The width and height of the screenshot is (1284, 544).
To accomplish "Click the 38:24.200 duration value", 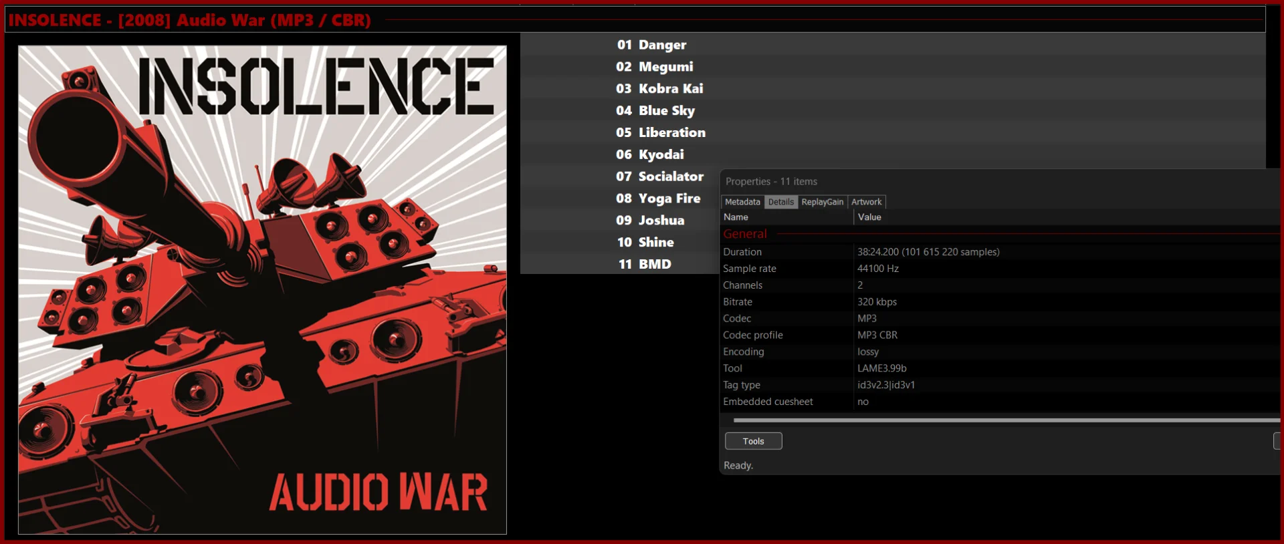I will point(928,252).
